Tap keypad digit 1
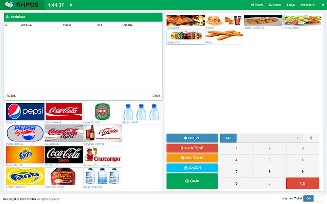 pos(236,148)
